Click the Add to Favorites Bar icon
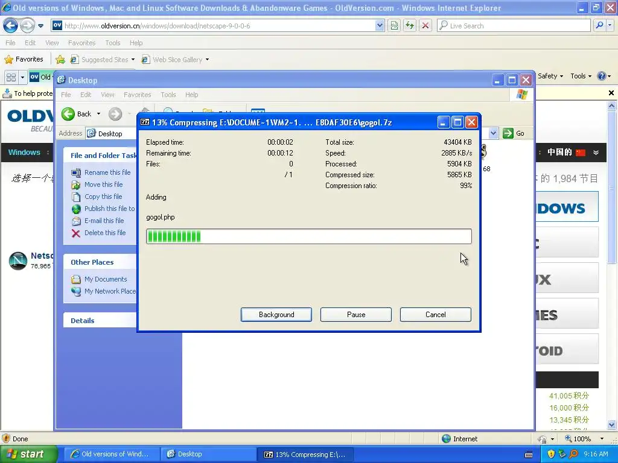 coord(60,60)
